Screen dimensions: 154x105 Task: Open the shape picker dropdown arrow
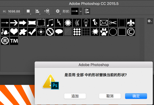click(81, 11)
